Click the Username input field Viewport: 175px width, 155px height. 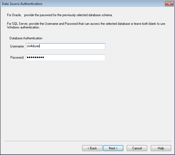(x=66, y=46)
